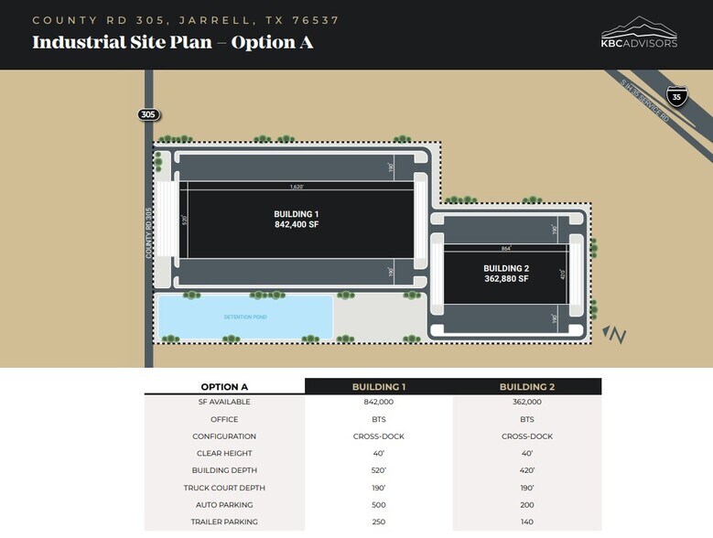Select the BUILDING 2 column header
This screenshot has width=713, height=538.
527,387
